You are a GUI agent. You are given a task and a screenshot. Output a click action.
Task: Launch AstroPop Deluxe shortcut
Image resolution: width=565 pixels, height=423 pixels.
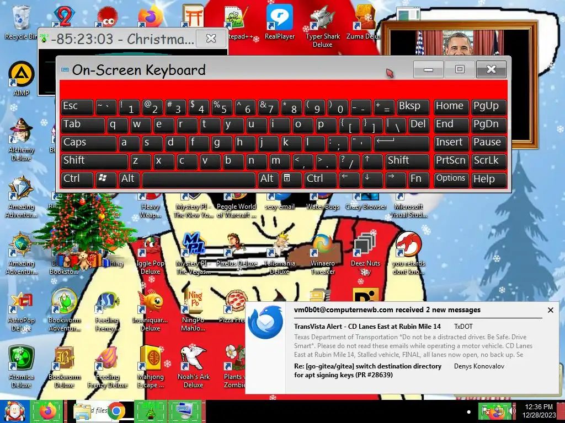pos(22,310)
